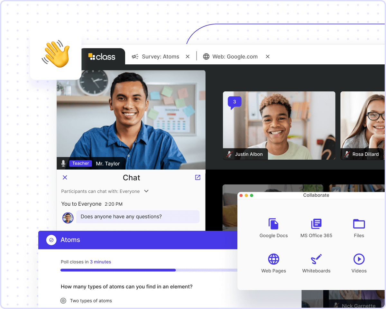Open the Files folder icon
This screenshot has width=386, height=309.
[359, 224]
